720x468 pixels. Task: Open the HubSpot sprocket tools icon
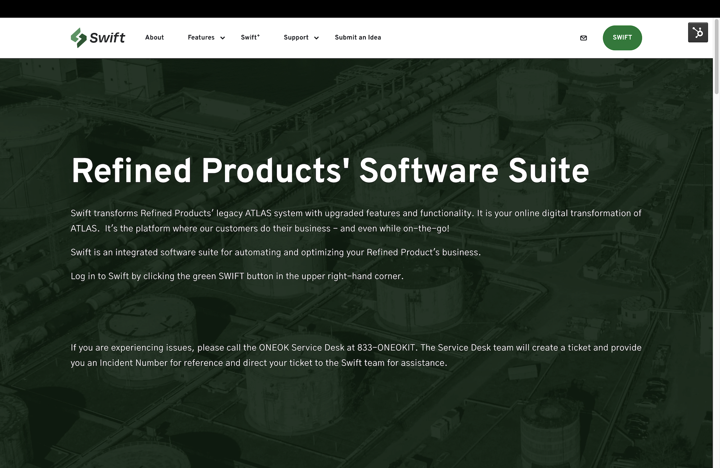pos(698,32)
